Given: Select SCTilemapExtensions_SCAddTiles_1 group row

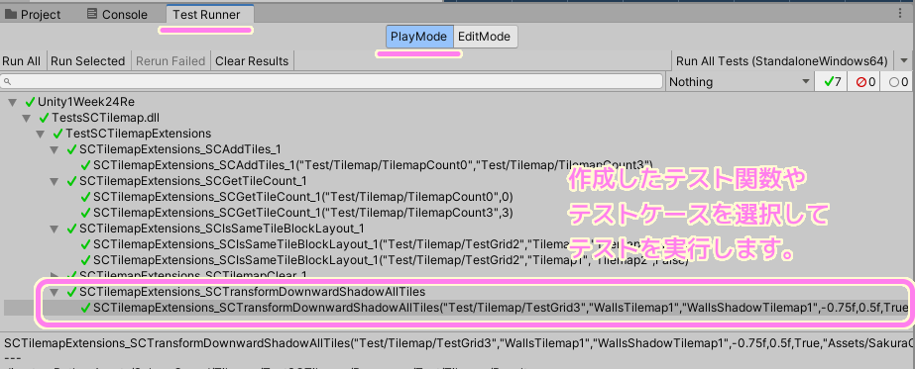Looking at the screenshot, I should point(180,149).
